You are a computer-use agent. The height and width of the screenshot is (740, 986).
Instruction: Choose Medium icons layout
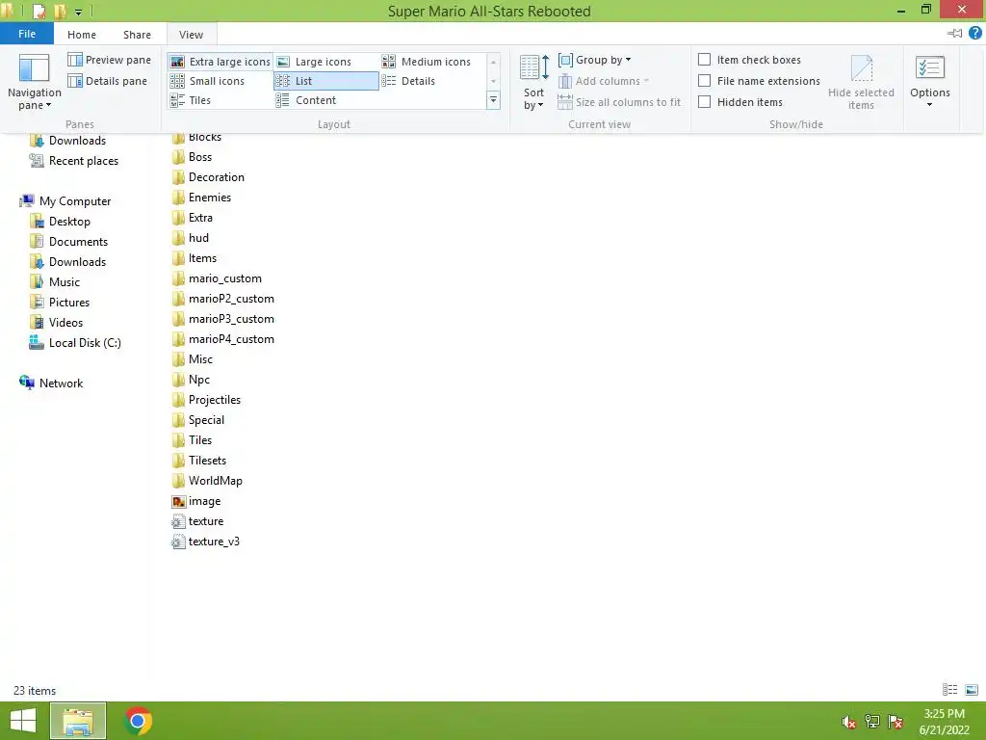point(427,62)
